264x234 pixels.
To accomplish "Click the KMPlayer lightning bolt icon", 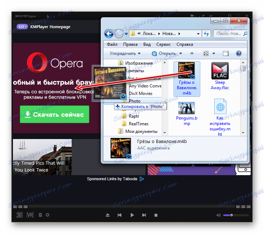I will click(x=48, y=16).
